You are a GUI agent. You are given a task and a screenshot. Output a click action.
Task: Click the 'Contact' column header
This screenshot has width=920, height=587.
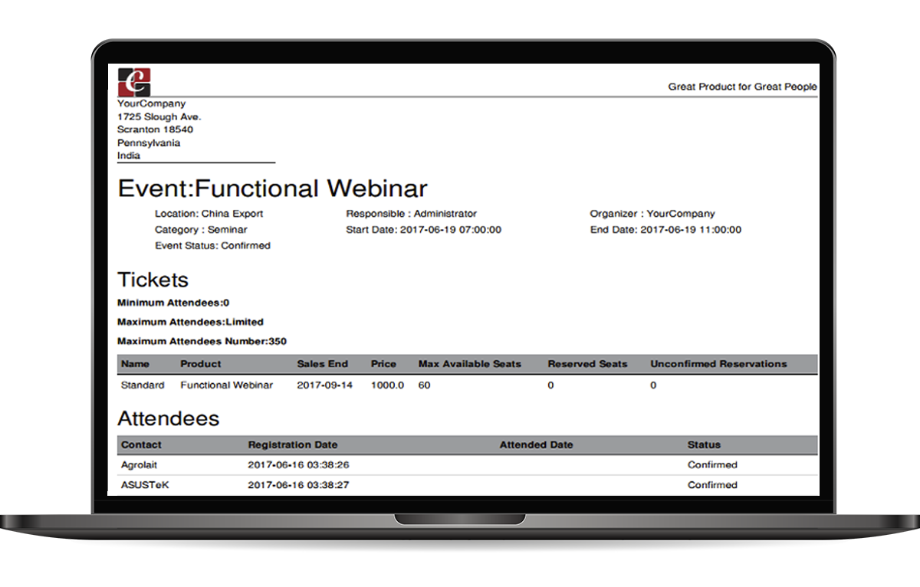coord(141,444)
